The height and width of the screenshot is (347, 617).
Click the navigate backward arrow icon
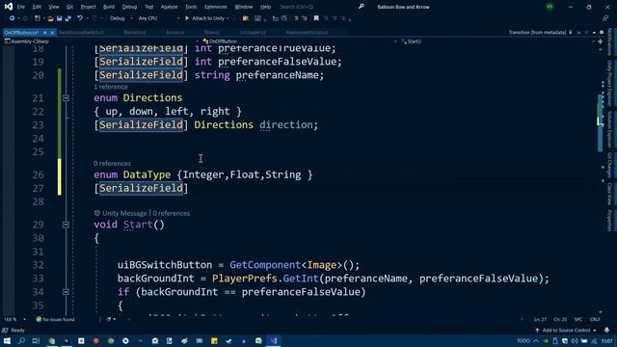click(x=12, y=18)
